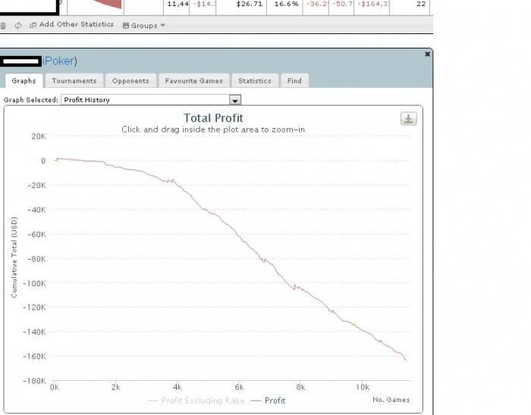The image size is (531, 415).
Task: Click the trash delete icon in toolbar
Action: 3,25
